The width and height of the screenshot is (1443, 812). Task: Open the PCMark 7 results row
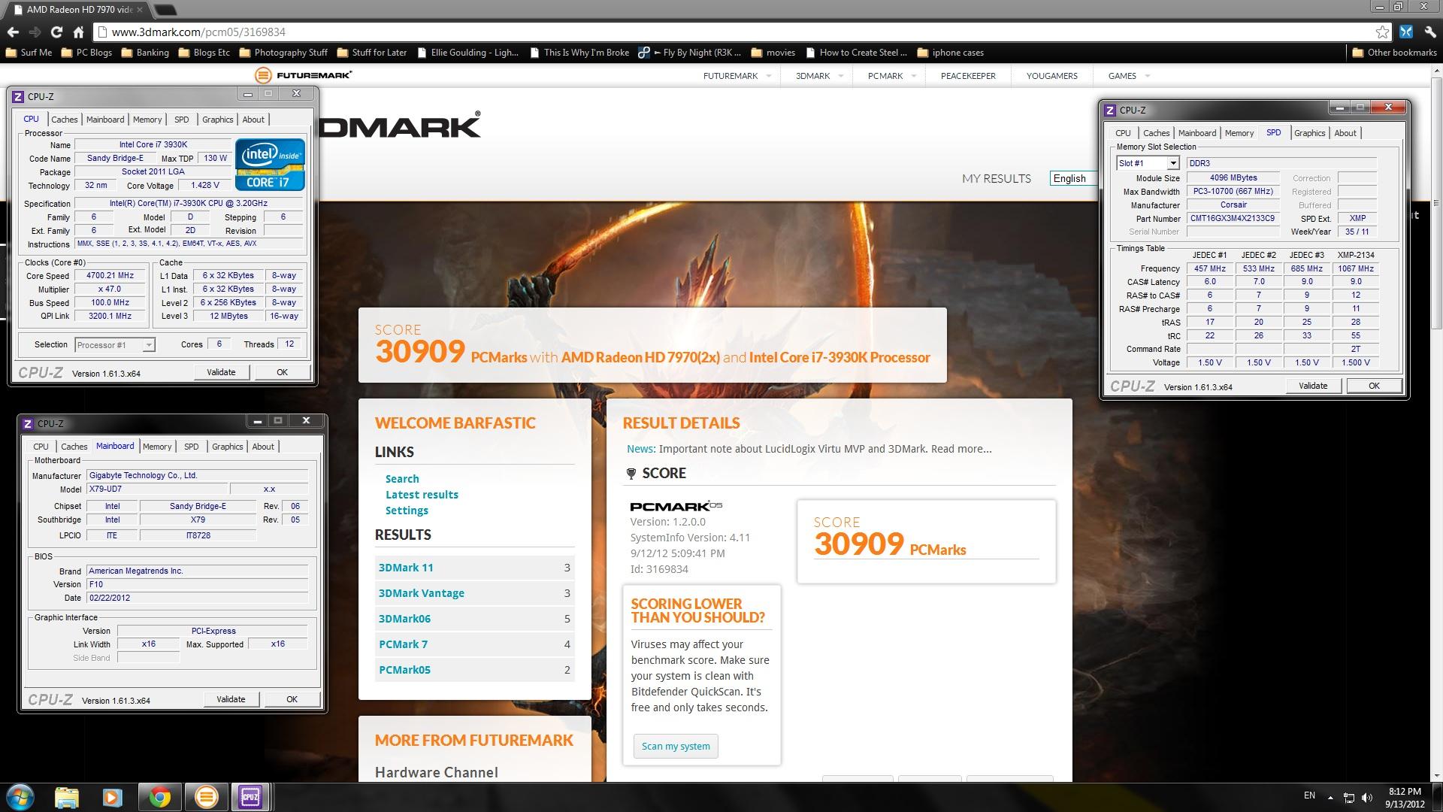pos(474,644)
